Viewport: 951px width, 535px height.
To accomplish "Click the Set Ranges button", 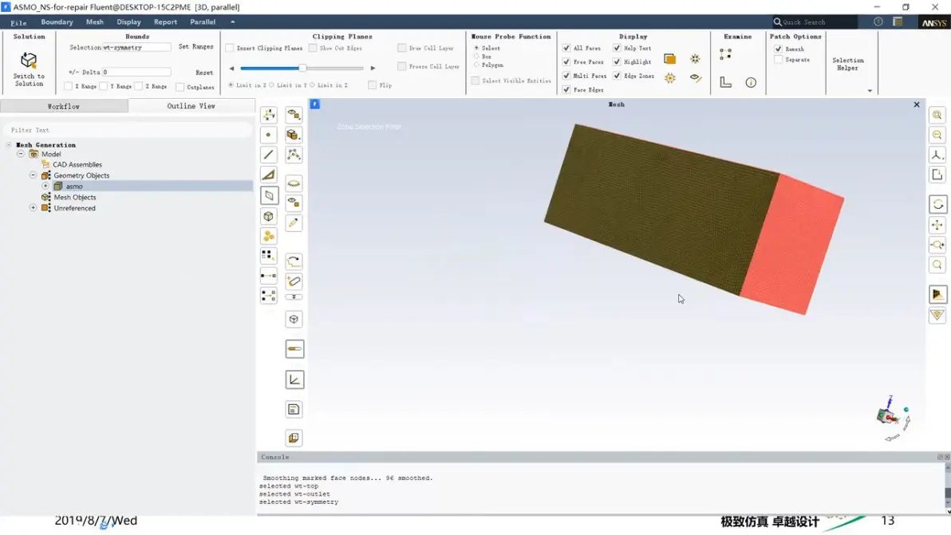I will coord(195,47).
